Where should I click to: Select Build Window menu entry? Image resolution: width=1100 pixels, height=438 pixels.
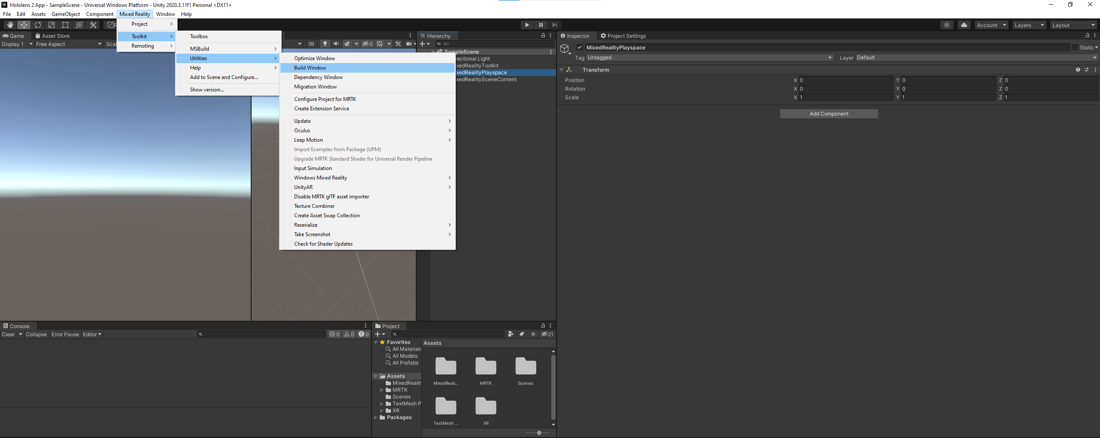pos(367,68)
